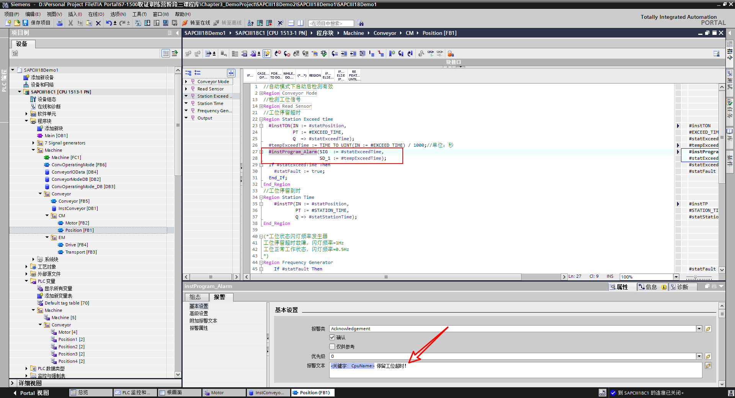Select 高级设置 in alarm settings list
735x398 pixels.
(199, 313)
